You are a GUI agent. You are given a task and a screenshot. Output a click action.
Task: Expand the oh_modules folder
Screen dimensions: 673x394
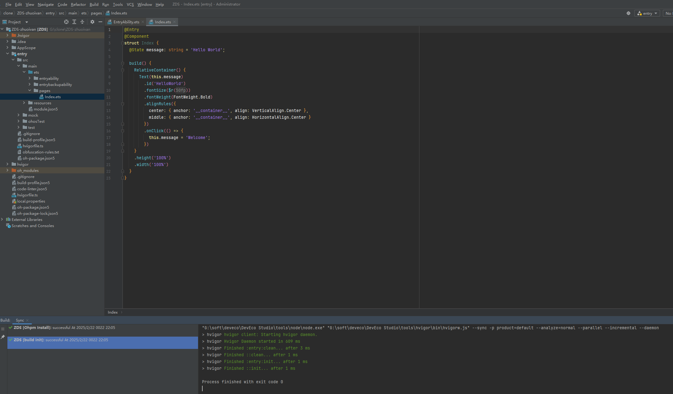[7, 170]
